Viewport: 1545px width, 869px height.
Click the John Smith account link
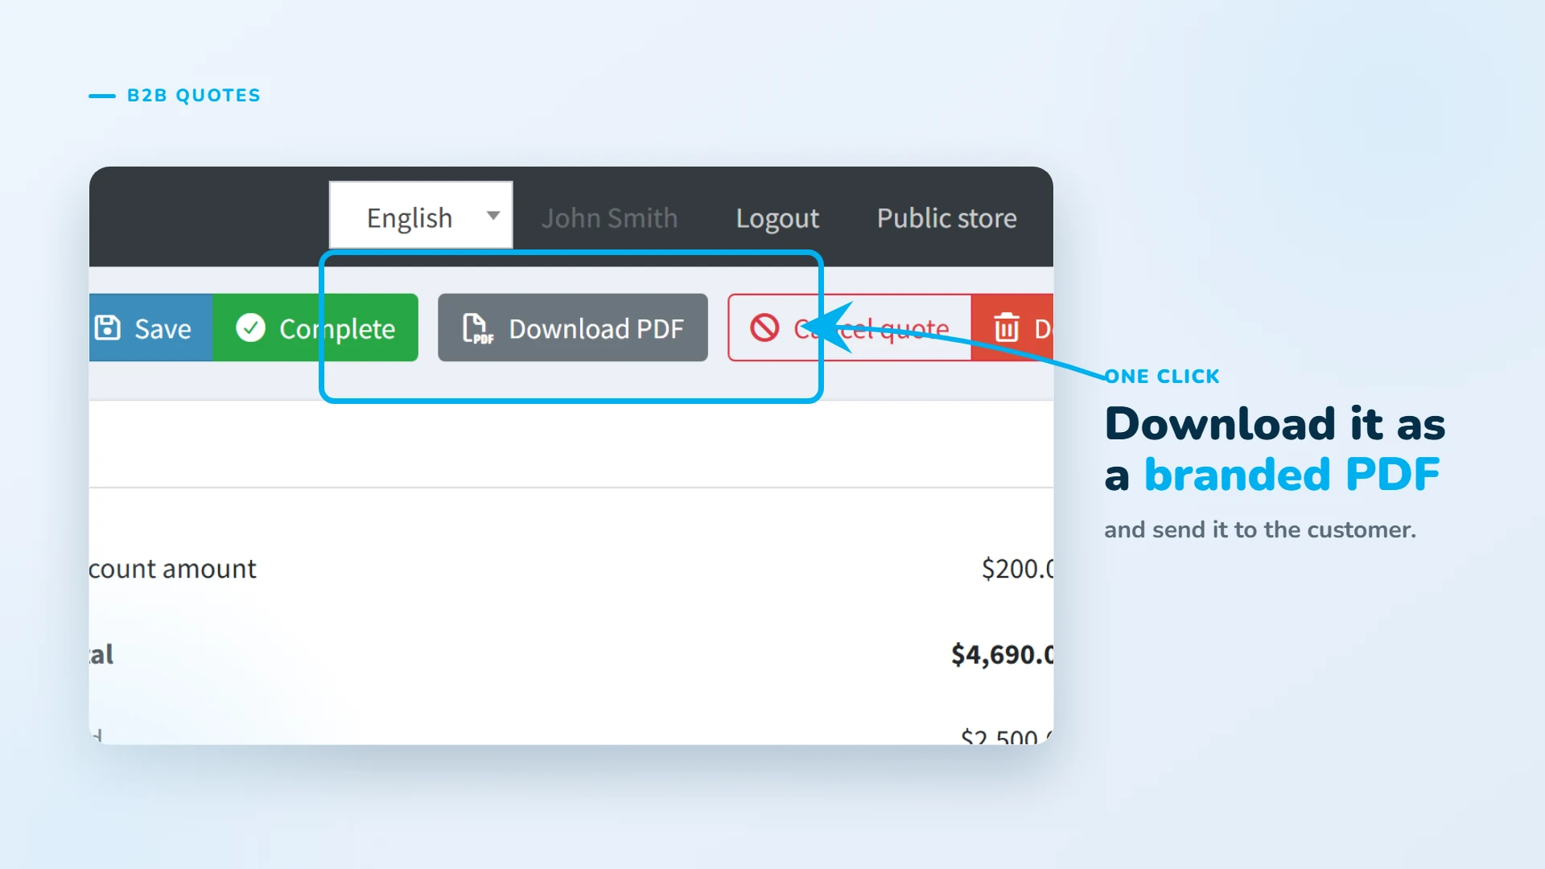coord(609,218)
